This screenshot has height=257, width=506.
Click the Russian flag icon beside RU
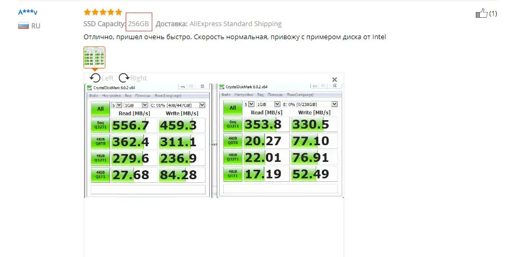pyautogui.click(x=23, y=26)
